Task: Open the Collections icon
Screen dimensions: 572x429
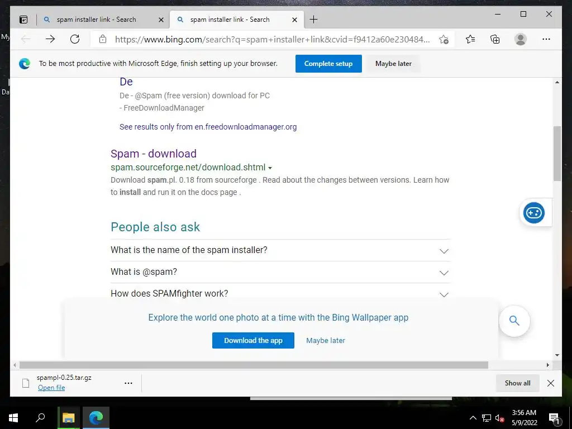Action: [495, 39]
